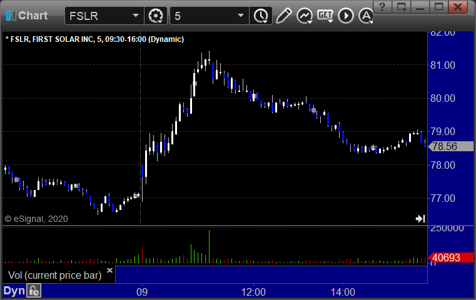Screen dimensions: 476x300
Task: Click the 79.00 price axis label
Action: [443, 131]
